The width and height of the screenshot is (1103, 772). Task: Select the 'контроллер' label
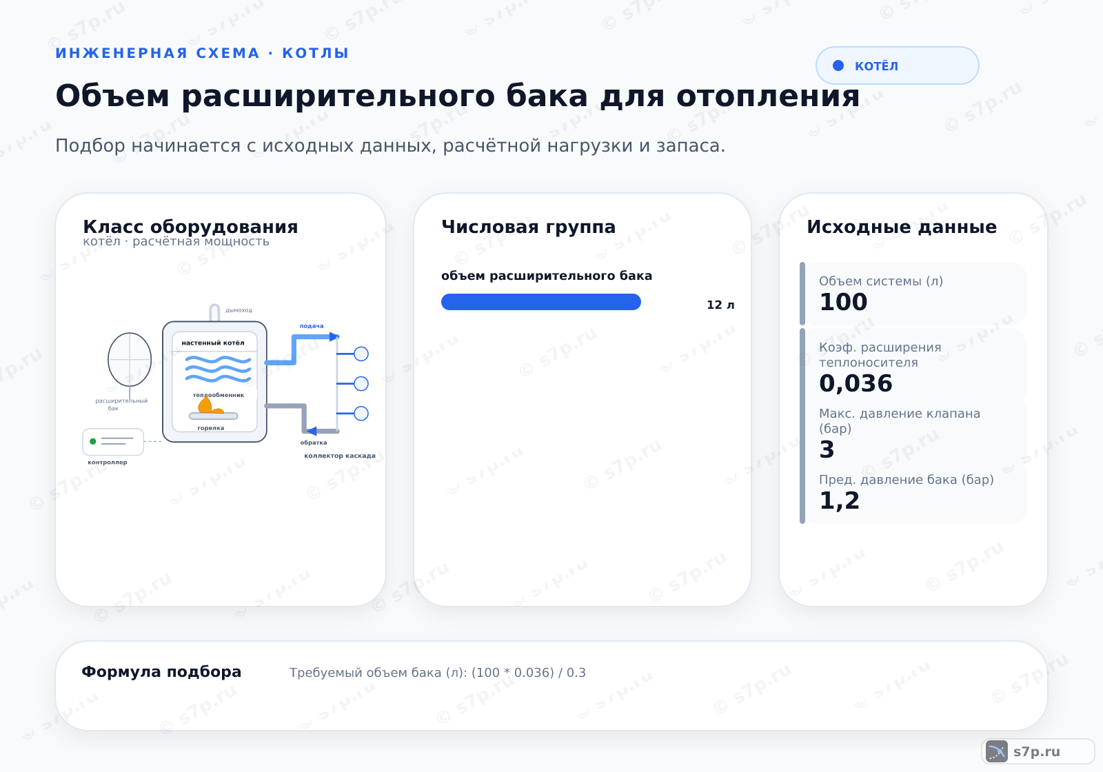point(108,463)
